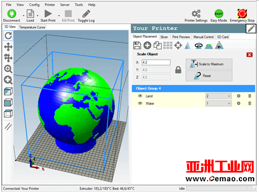Click the Center Object crosshair icon
Screen dimensions: 259x193
pyautogui.click(x=178, y=45)
